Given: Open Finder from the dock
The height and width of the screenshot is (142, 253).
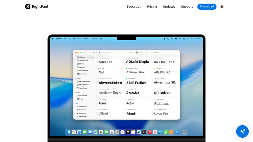Looking at the screenshot, I should pos(68,132).
